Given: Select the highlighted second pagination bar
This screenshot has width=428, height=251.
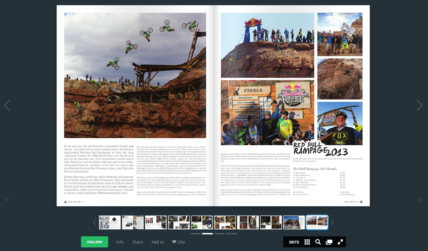Looking at the screenshot, I should click(x=207, y=234).
